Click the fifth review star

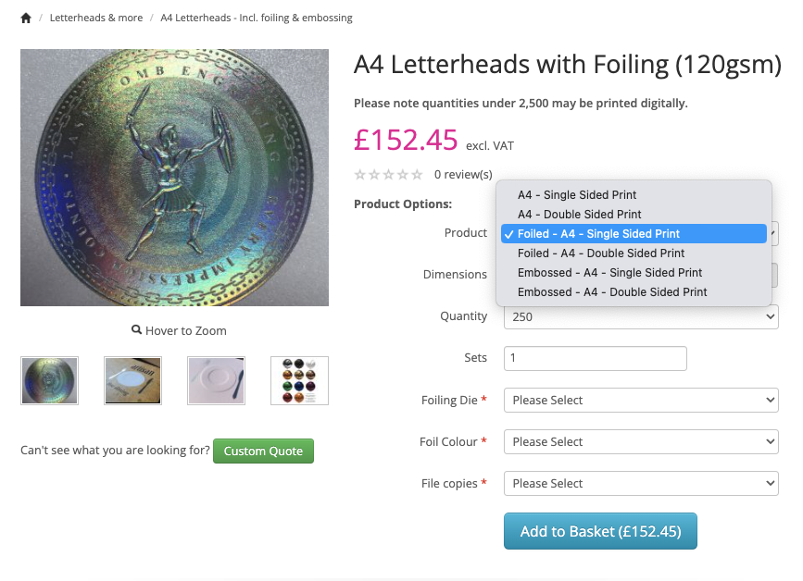tap(417, 175)
